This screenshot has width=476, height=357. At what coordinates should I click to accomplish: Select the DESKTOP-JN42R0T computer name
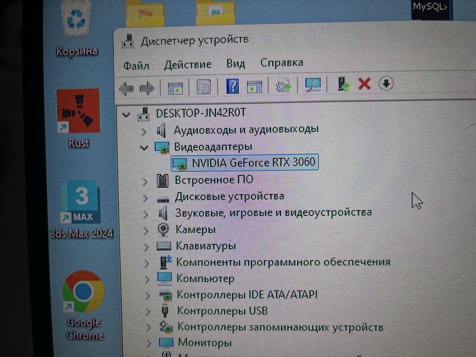pos(201,113)
